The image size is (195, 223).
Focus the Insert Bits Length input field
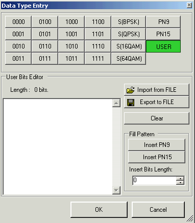(x=154, y=180)
